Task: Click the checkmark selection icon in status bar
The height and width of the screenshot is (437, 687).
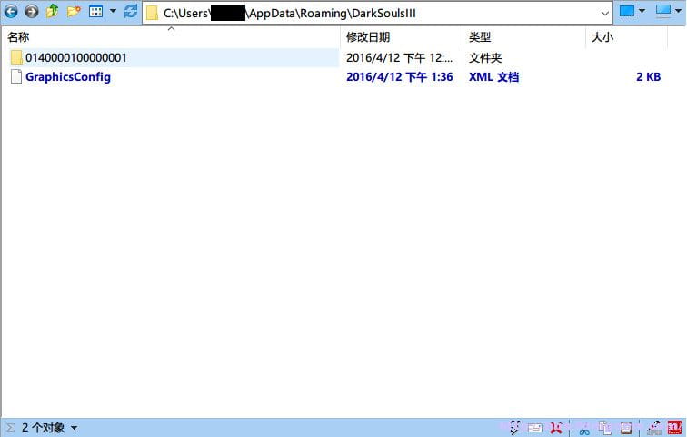Action: pos(514,427)
